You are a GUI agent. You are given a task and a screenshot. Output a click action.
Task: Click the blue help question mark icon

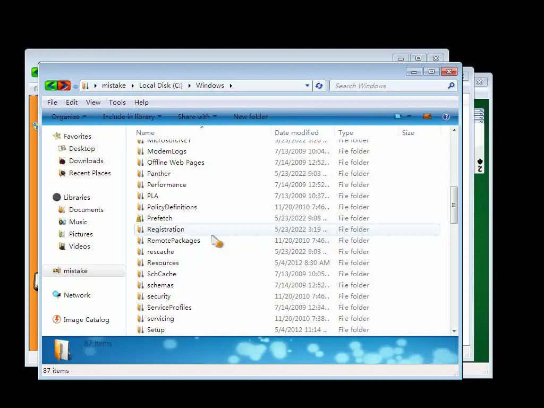tap(446, 116)
